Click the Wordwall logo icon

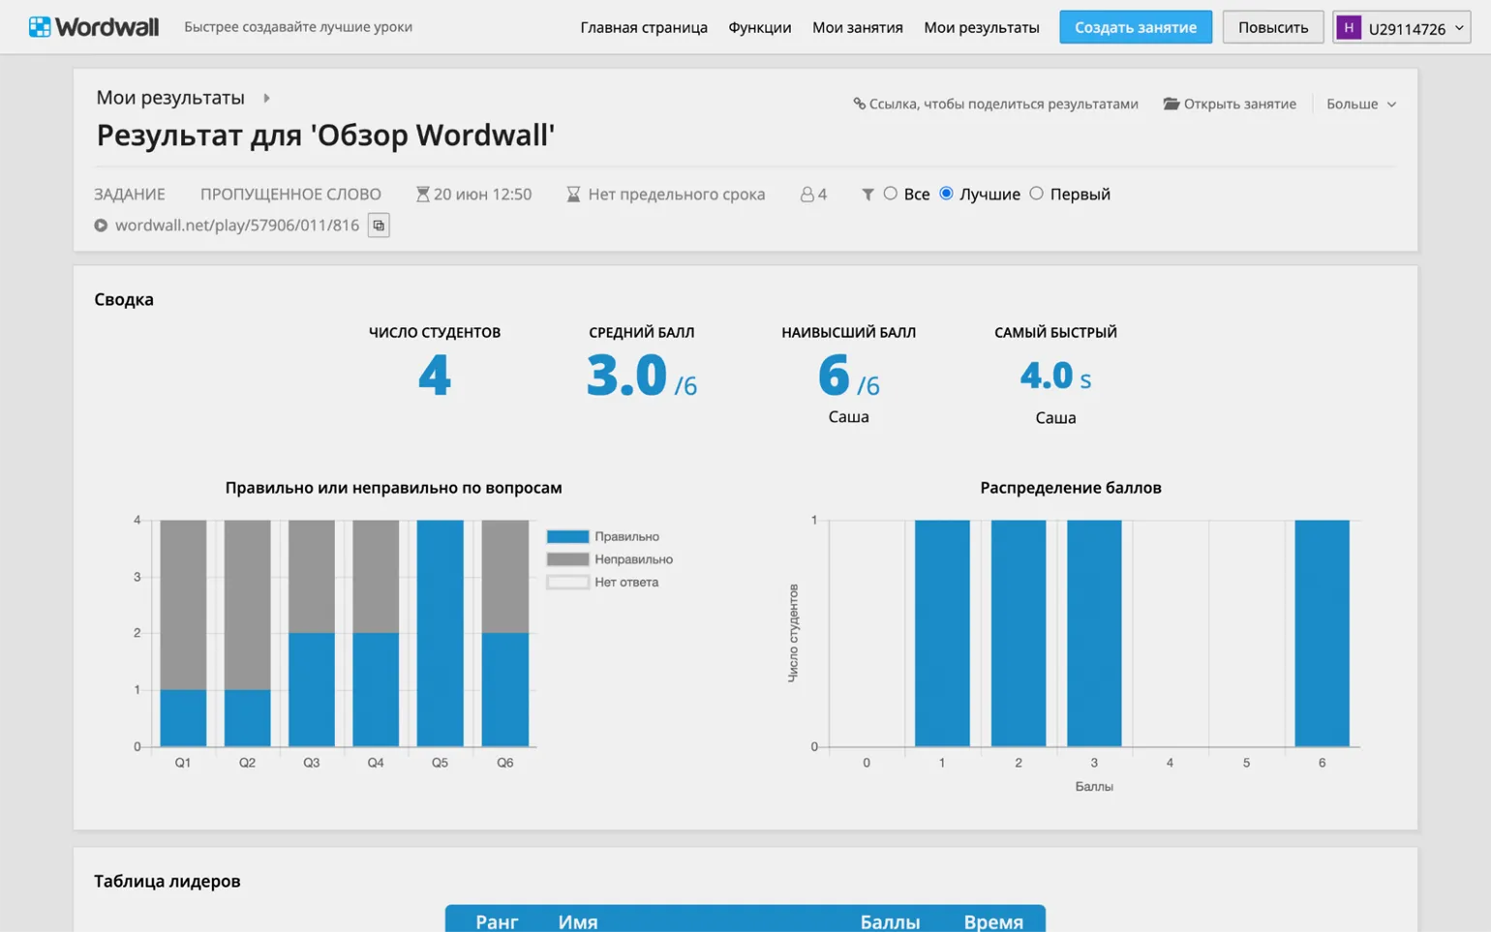[x=40, y=27]
